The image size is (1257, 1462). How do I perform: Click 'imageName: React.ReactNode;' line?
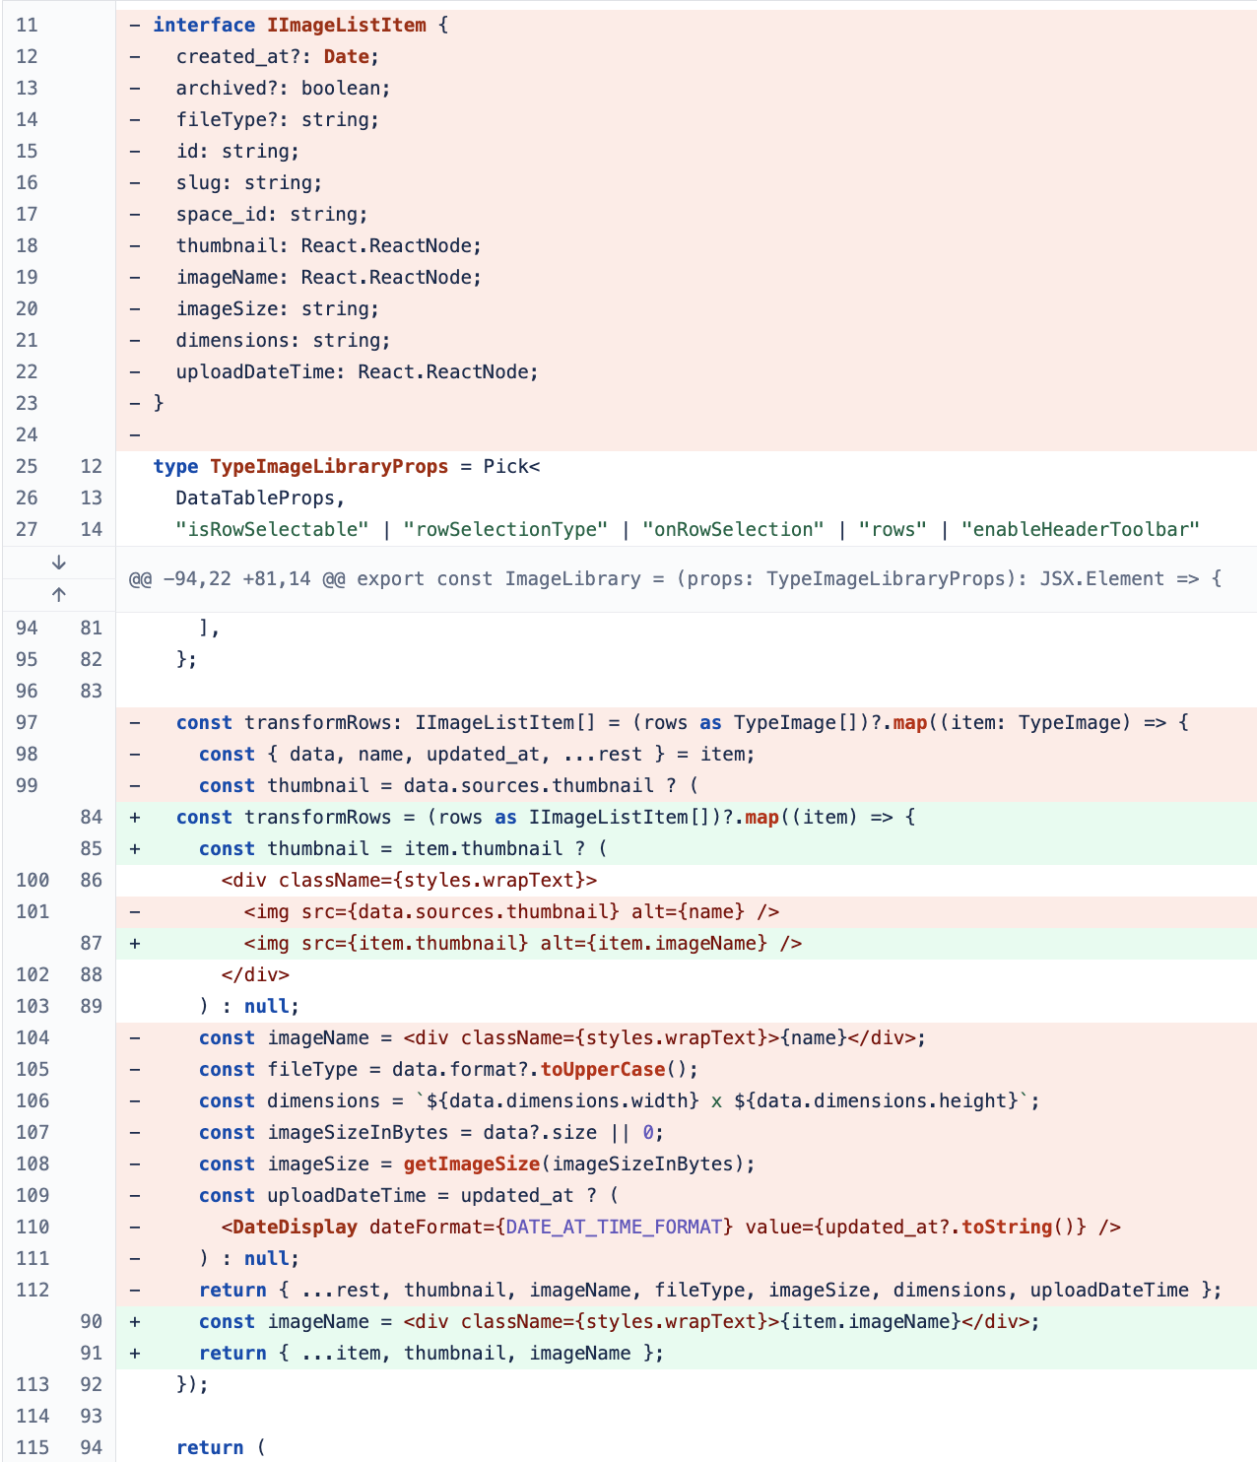click(x=687, y=277)
